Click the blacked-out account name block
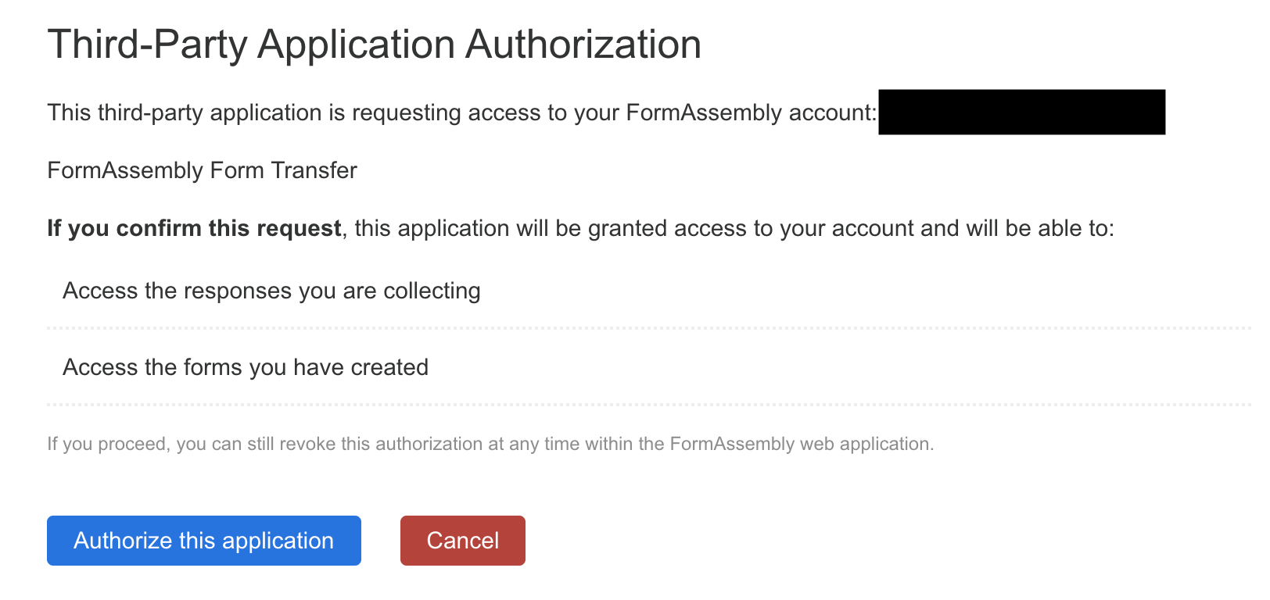 tap(1021, 112)
